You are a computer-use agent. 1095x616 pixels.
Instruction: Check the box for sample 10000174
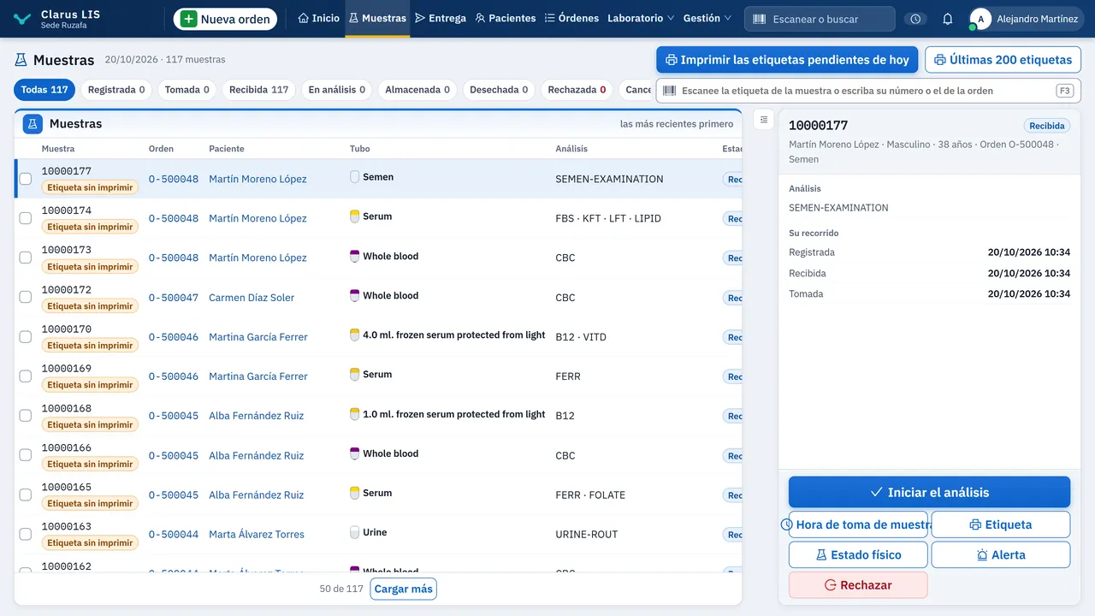(x=26, y=218)
